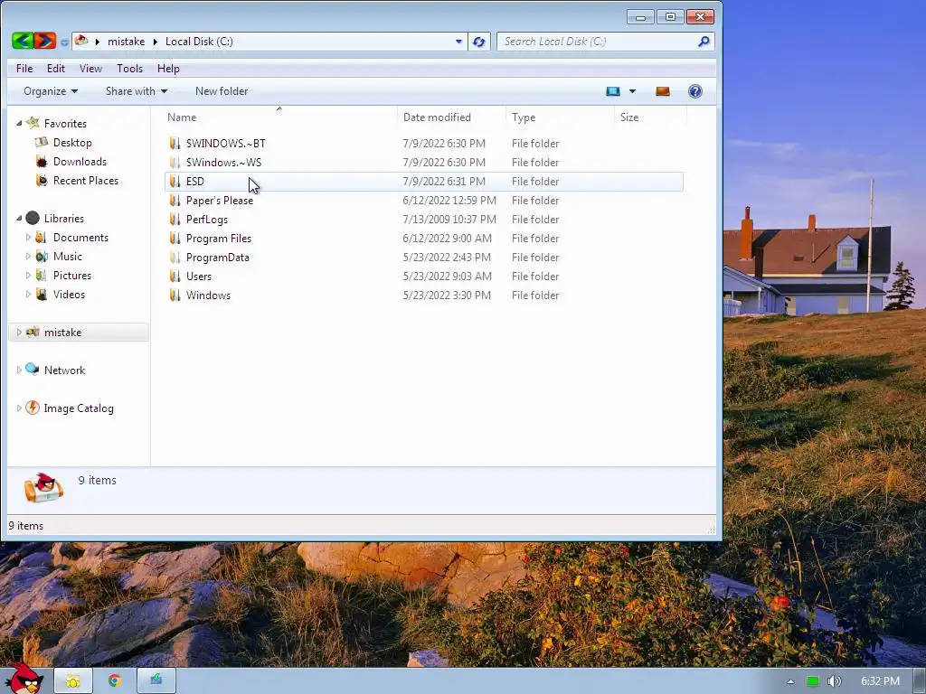Expand the Documents library node

click(28, 238)
